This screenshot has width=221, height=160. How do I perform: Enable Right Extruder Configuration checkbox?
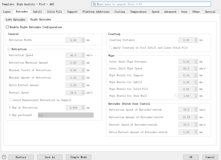7,27
